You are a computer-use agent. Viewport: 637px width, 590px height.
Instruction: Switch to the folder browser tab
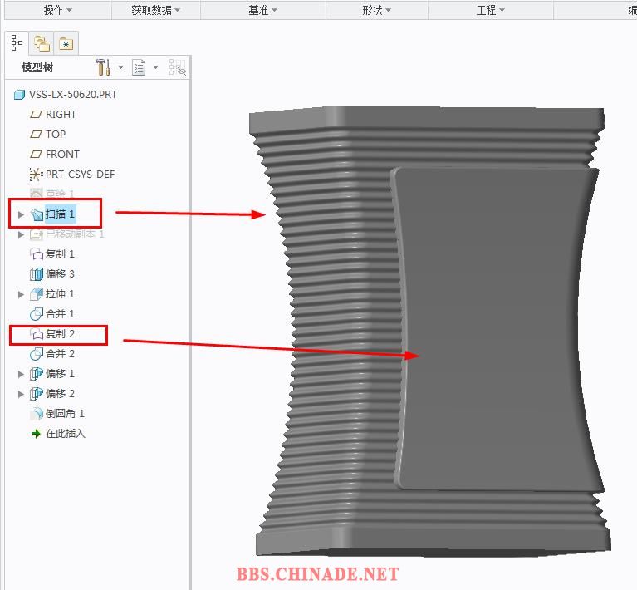click(x=42, y=43)
